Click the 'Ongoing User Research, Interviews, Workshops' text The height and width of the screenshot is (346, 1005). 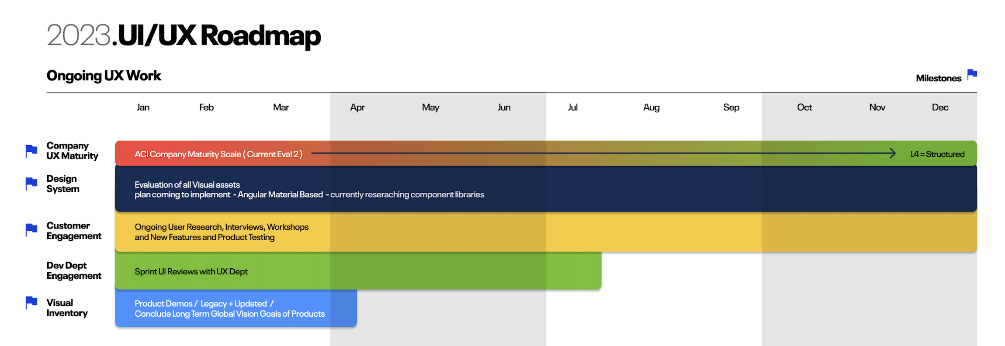click(x=222, y=227)
